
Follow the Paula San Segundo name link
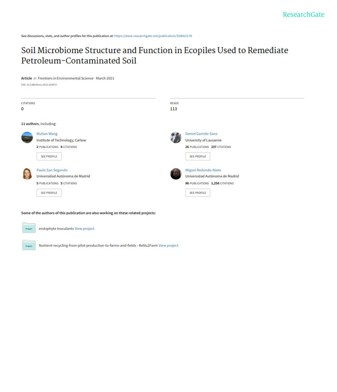[52, 170]
